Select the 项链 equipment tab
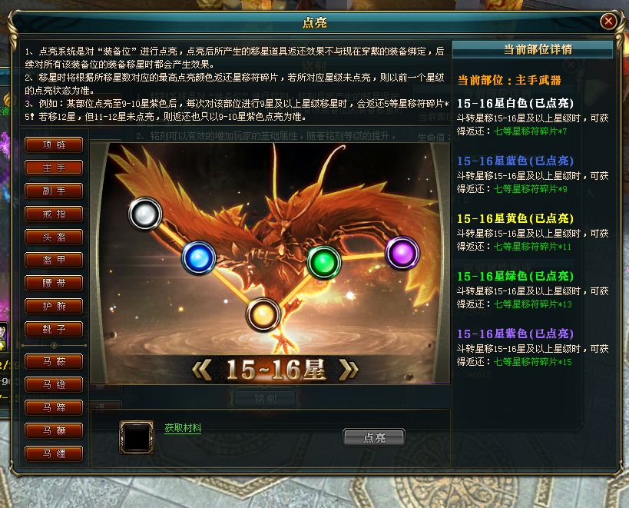The width and height of the screenshot is (629, 508). point(54,144)
